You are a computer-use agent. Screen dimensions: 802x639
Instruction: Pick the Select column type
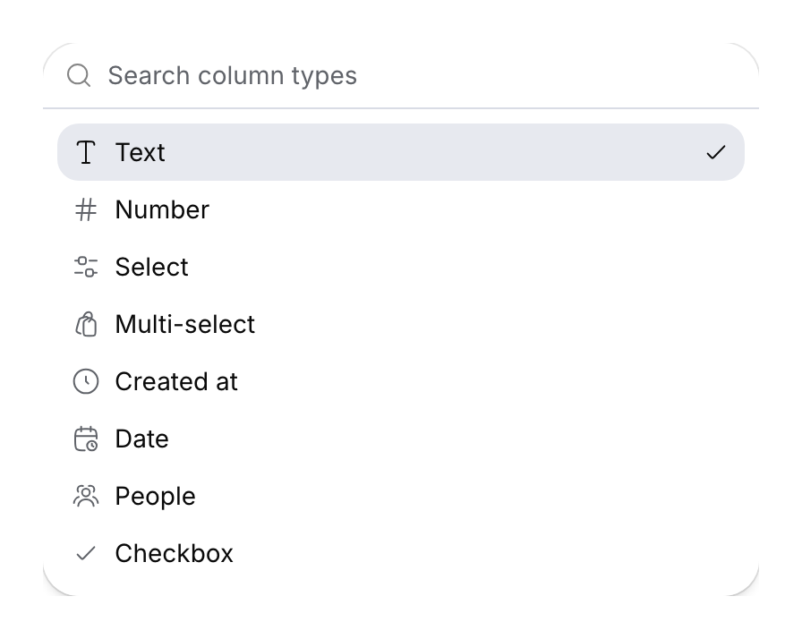(x=400, y=267)
